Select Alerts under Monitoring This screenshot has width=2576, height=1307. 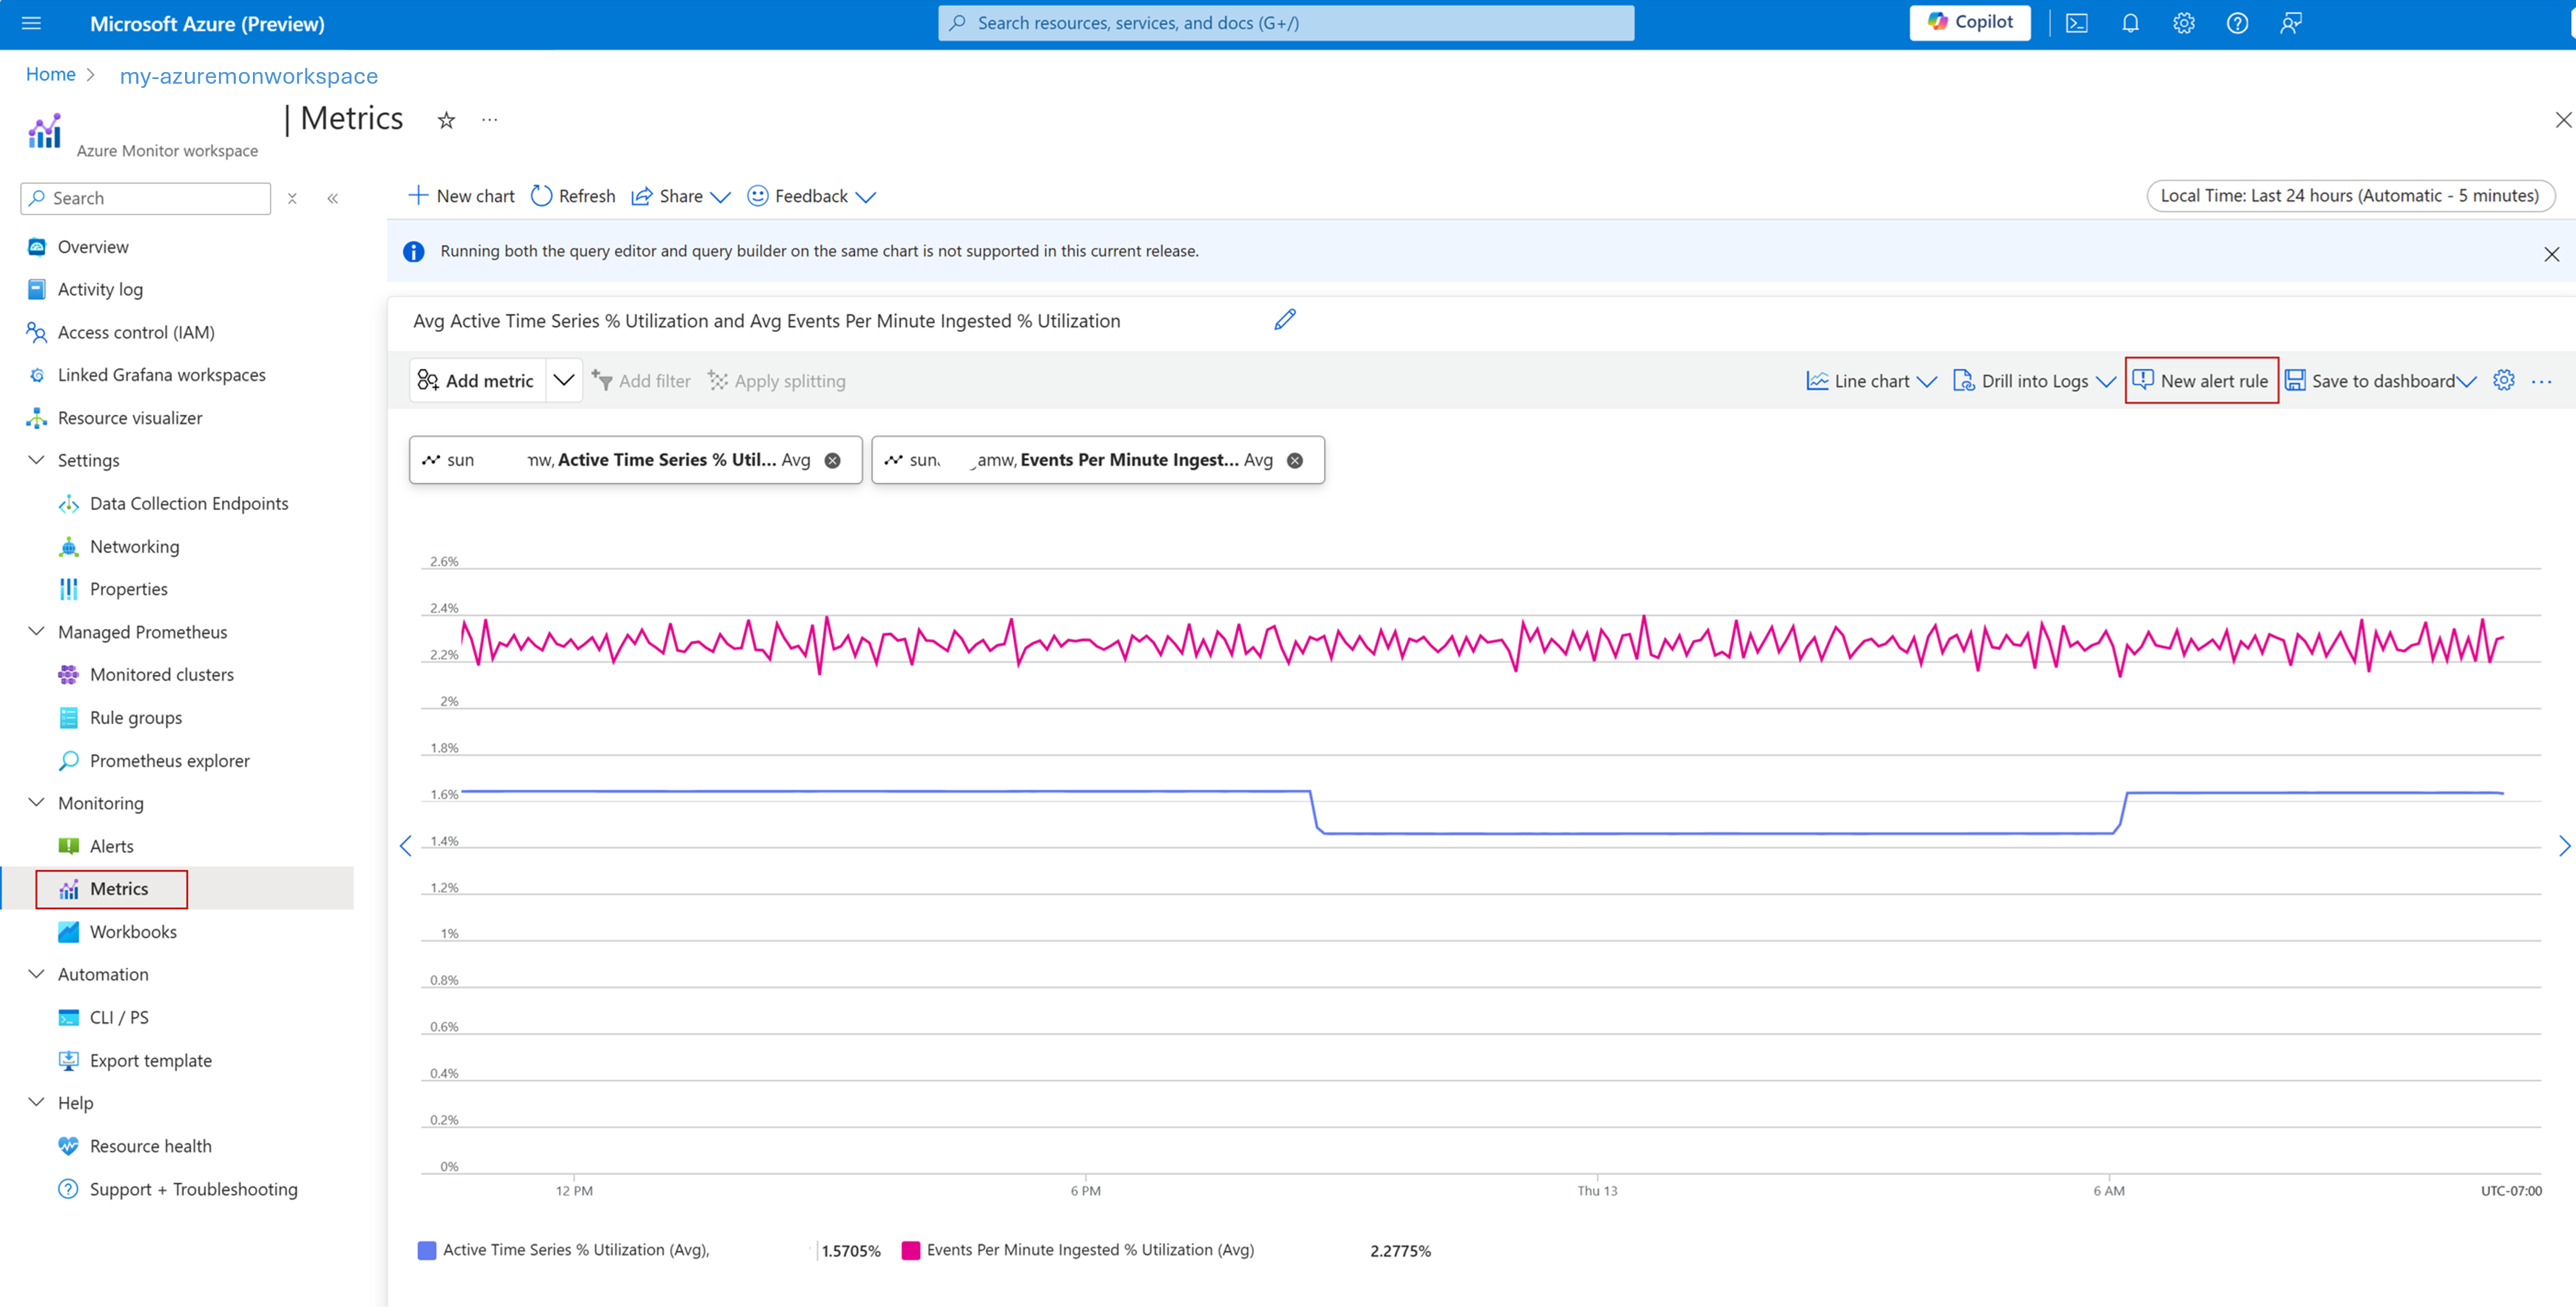click(x=111, y=846)
